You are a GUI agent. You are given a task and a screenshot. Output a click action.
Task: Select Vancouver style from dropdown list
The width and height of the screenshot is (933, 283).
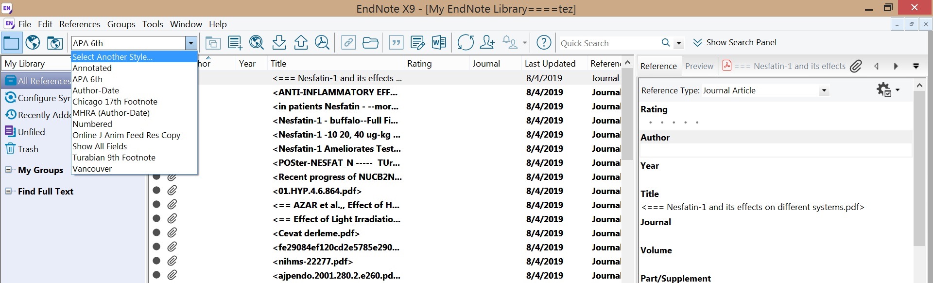pos(135,169)
